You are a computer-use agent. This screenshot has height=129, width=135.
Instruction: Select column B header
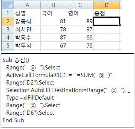[x=54, y=5]
